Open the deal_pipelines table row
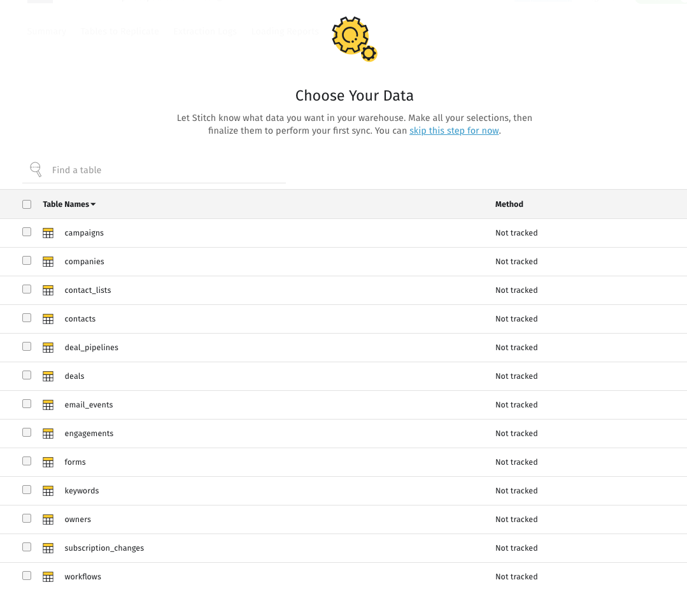This screenshot has width=687, height=608. coord(91,348)
